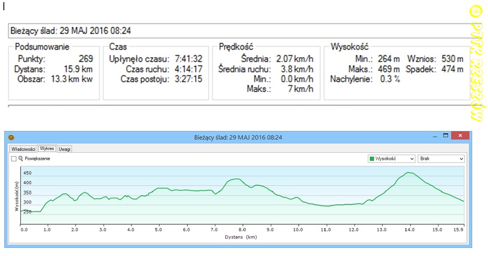Maximize the Bieżący ślad window
The height and width of the screenshot is (256, 488).
[x=446, y=136]
